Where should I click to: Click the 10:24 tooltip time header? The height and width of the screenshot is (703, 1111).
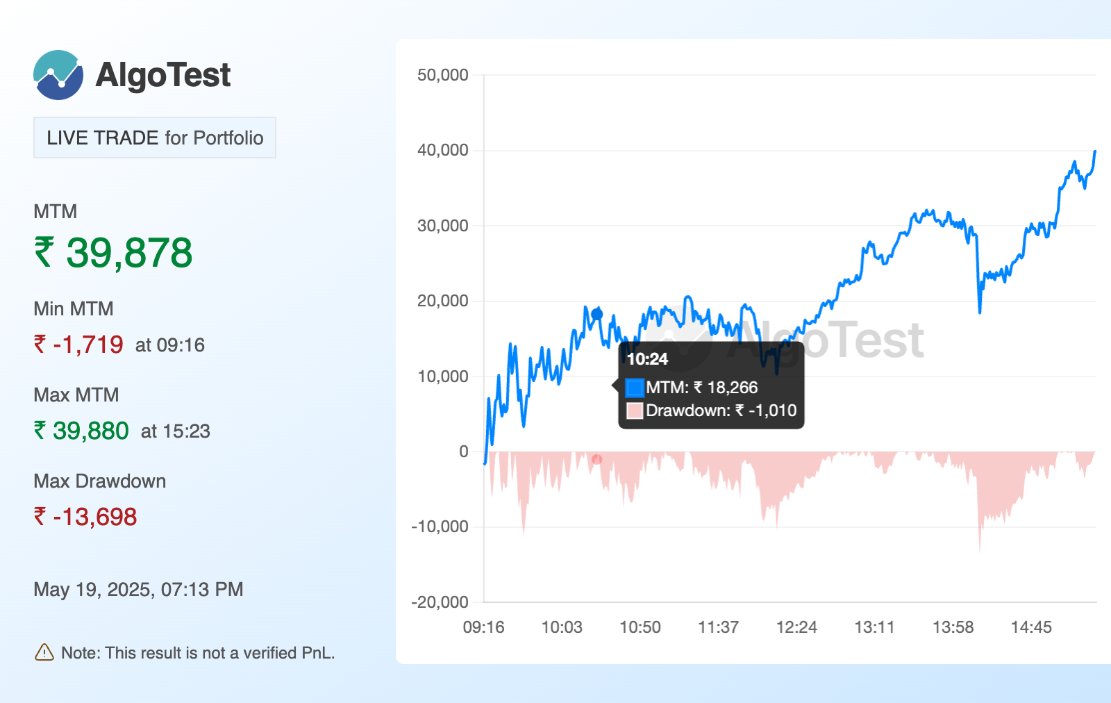(647, 359)
